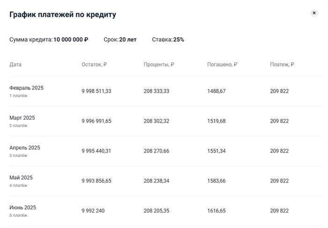Select the Февраль 2025 payment row
Viewport: 328px width, 228px height.
click(26, 88)
